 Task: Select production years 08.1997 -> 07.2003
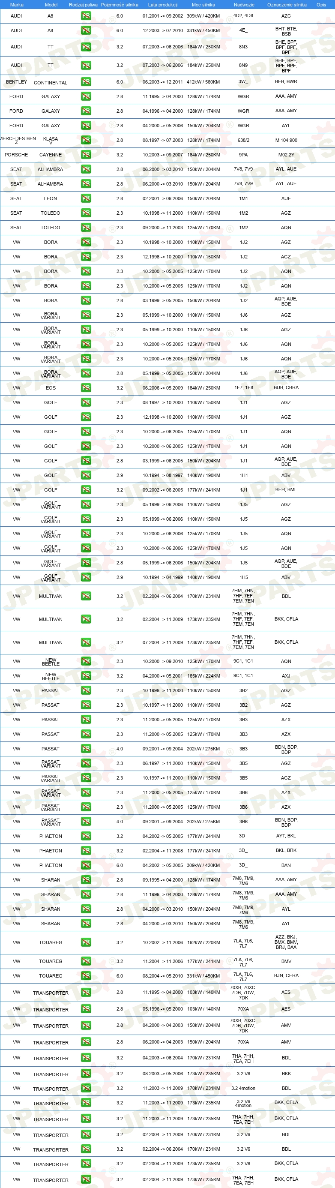163,140
